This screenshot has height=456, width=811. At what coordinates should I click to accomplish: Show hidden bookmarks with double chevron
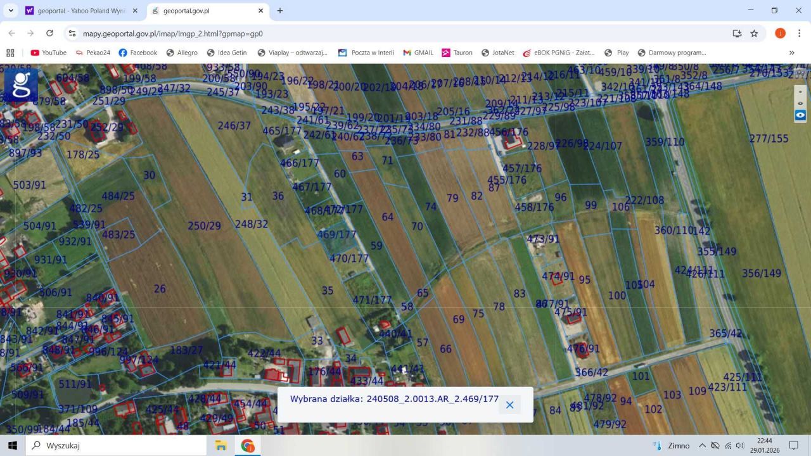(x=791, y=53)
